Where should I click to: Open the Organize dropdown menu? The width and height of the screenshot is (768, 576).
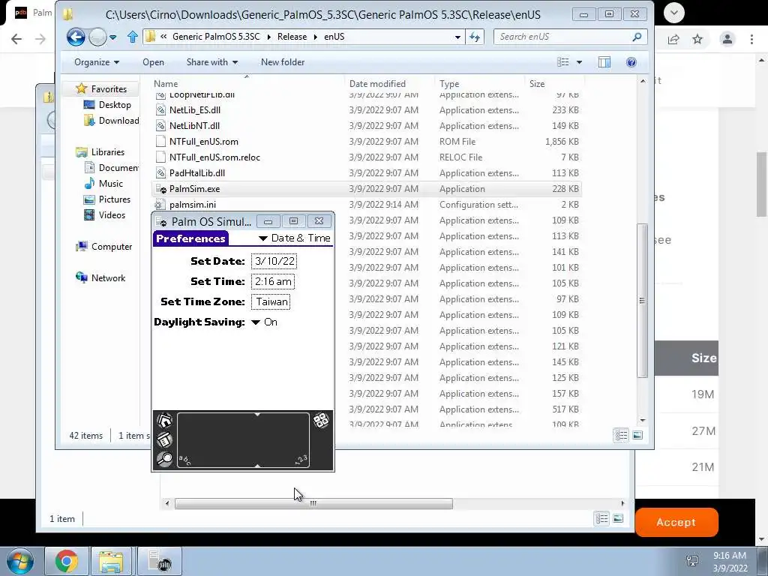(x=97, y=62)
